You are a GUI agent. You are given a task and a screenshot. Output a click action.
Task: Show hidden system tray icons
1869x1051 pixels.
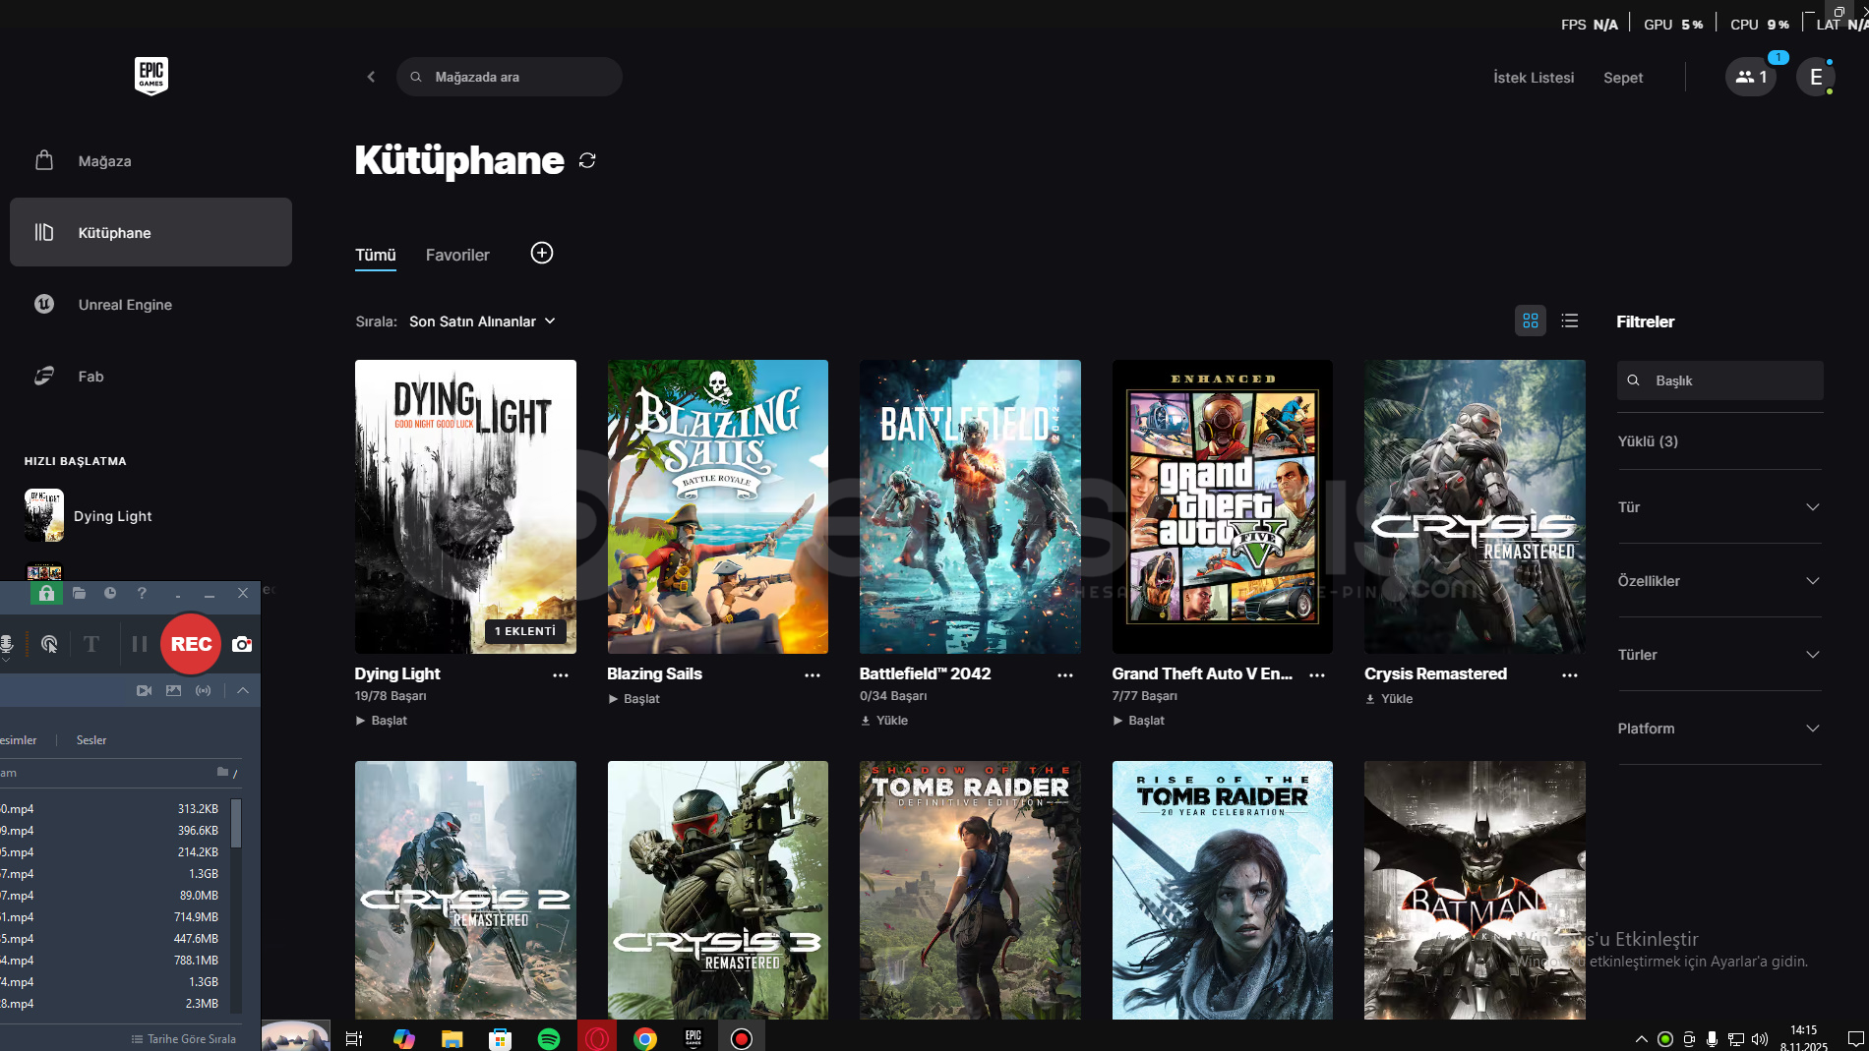tap(1641, 1039)
